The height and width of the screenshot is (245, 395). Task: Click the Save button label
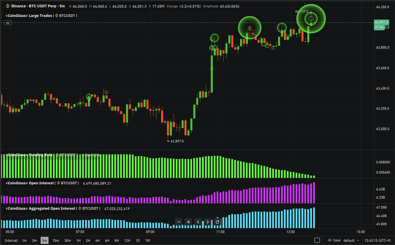pos(336,240)
